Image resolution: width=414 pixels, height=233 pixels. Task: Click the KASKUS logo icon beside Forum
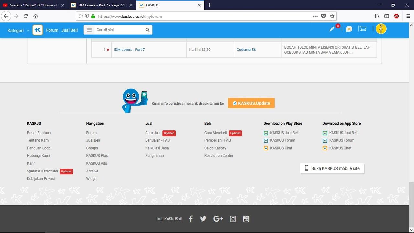(38, 30)
